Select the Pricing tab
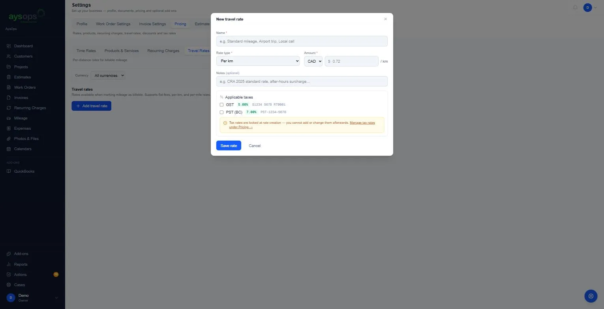This screenshot has width=604, height=309. coord(180,24)
